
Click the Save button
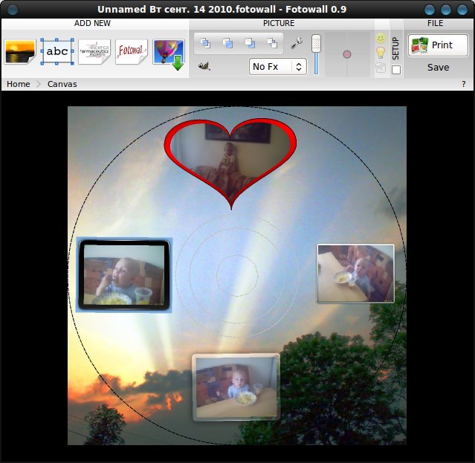[438, 67]
